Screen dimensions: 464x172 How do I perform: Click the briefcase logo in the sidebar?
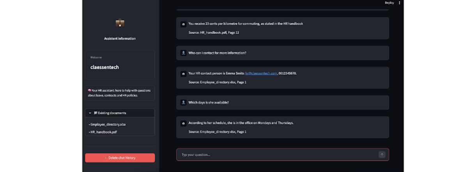click(x=120, y=23)
